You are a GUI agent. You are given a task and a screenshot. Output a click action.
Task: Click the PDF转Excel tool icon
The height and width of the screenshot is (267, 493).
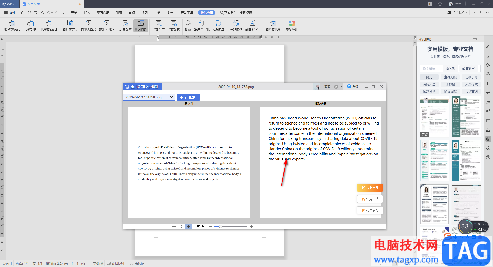coord(49,26)
